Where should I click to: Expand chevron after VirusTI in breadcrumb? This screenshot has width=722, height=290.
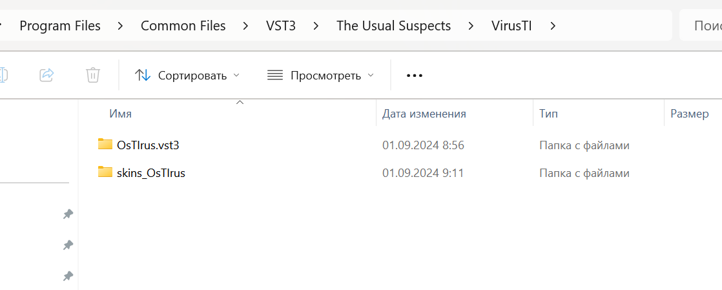tap(553, 26)
